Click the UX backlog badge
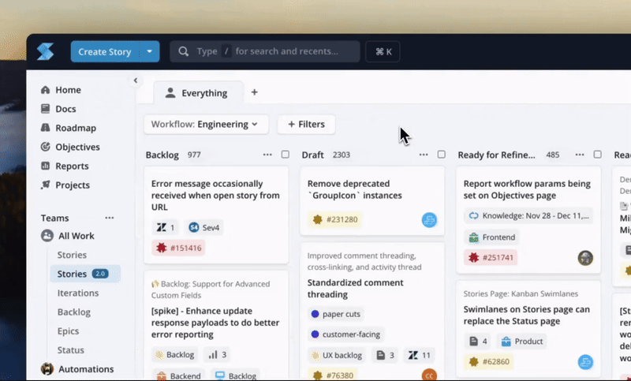This screenshot has height=381, width=631. [x=338, y=355]
